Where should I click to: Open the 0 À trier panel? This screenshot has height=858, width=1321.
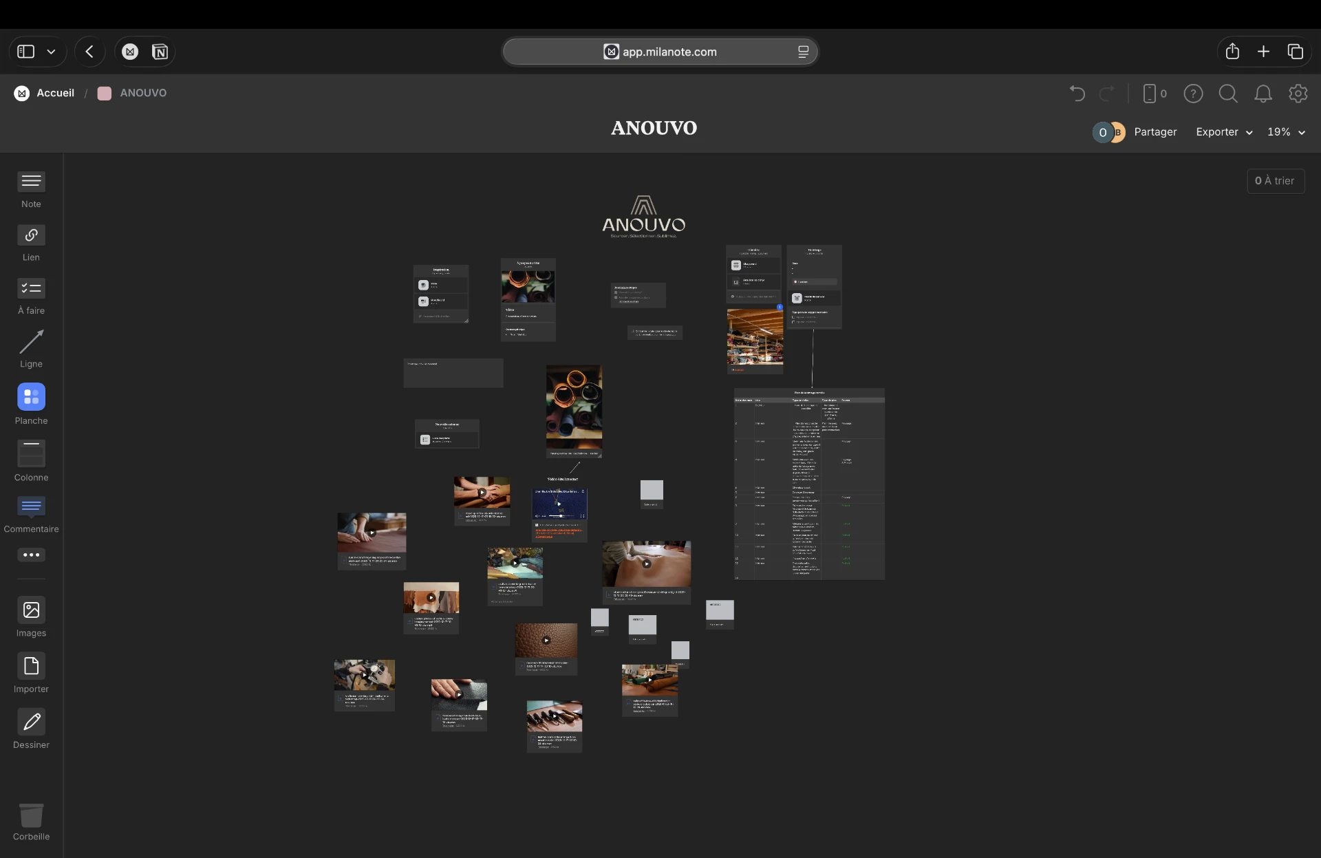[1276, 181]
